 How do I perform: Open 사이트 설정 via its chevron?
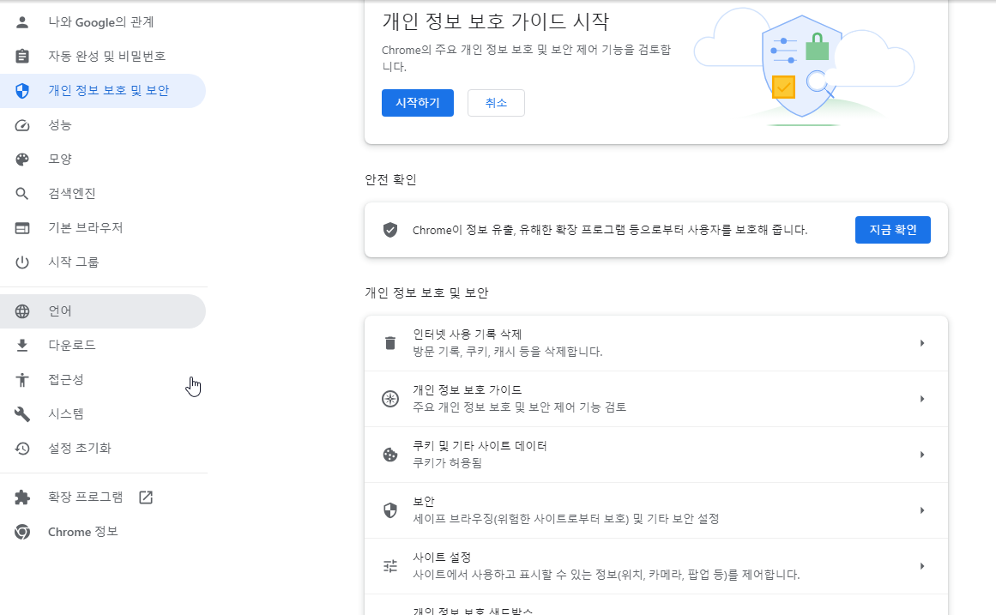coord(922,565)
